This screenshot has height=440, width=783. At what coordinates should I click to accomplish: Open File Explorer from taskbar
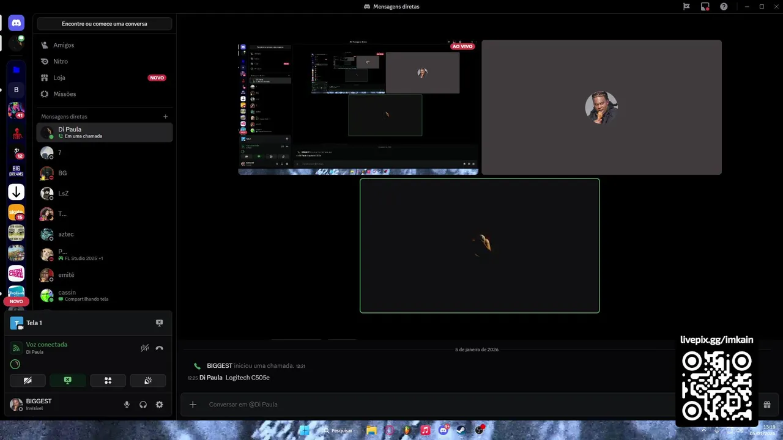click(371, 430)
